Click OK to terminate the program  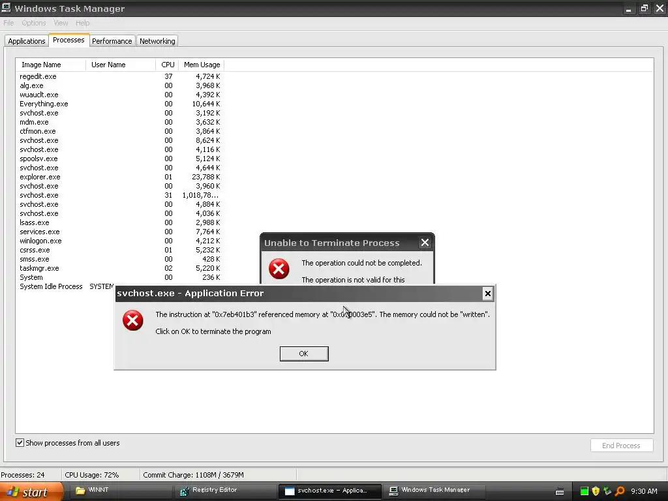pos(304,354)
